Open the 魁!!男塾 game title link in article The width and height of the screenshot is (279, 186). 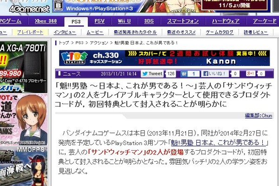point(218,143)
